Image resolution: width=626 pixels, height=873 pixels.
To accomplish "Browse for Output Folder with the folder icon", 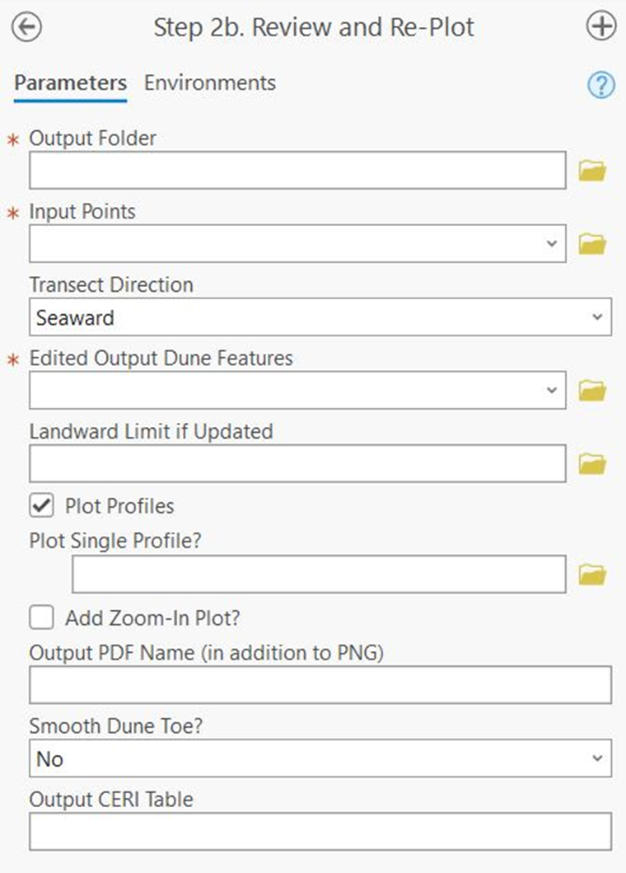I will pos(592,171).
